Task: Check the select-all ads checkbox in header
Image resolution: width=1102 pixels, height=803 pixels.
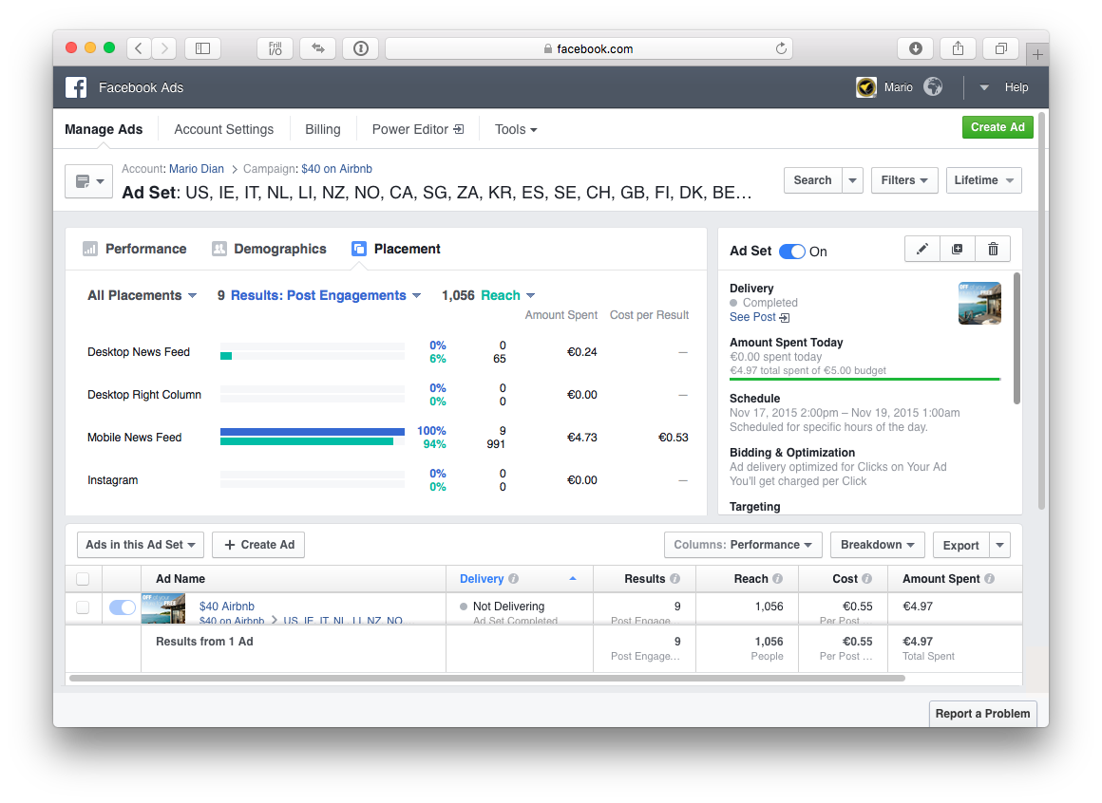Action: point(83,578)
